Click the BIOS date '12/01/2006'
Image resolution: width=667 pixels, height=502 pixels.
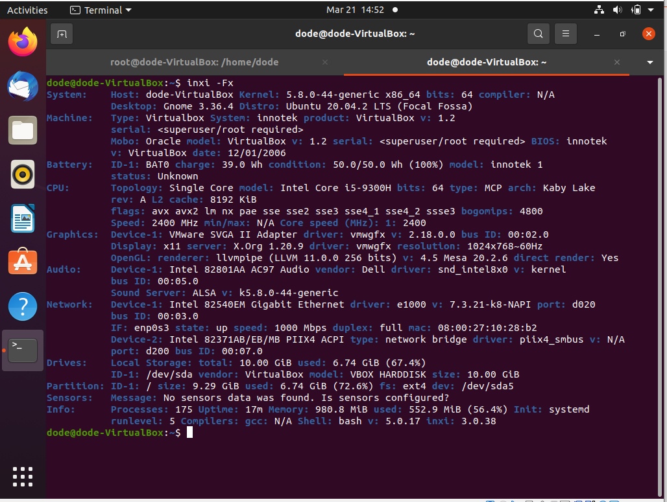tap(256, 153)
